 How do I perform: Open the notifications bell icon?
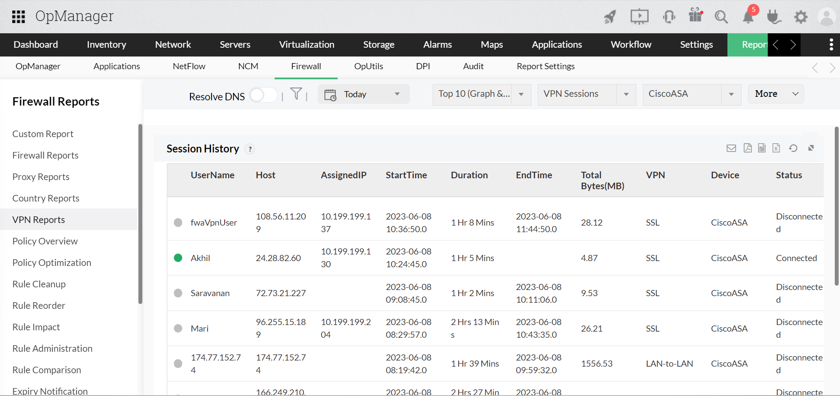(x=748, y=17)
